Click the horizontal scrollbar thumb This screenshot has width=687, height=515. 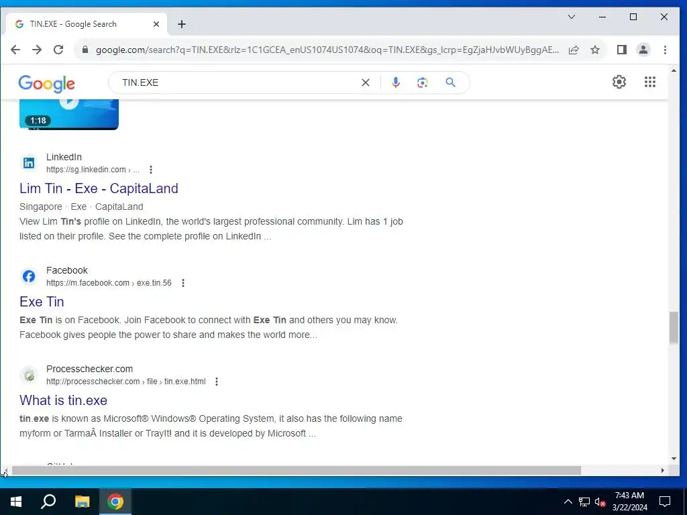pyautogui.click(x=296, y=470)
